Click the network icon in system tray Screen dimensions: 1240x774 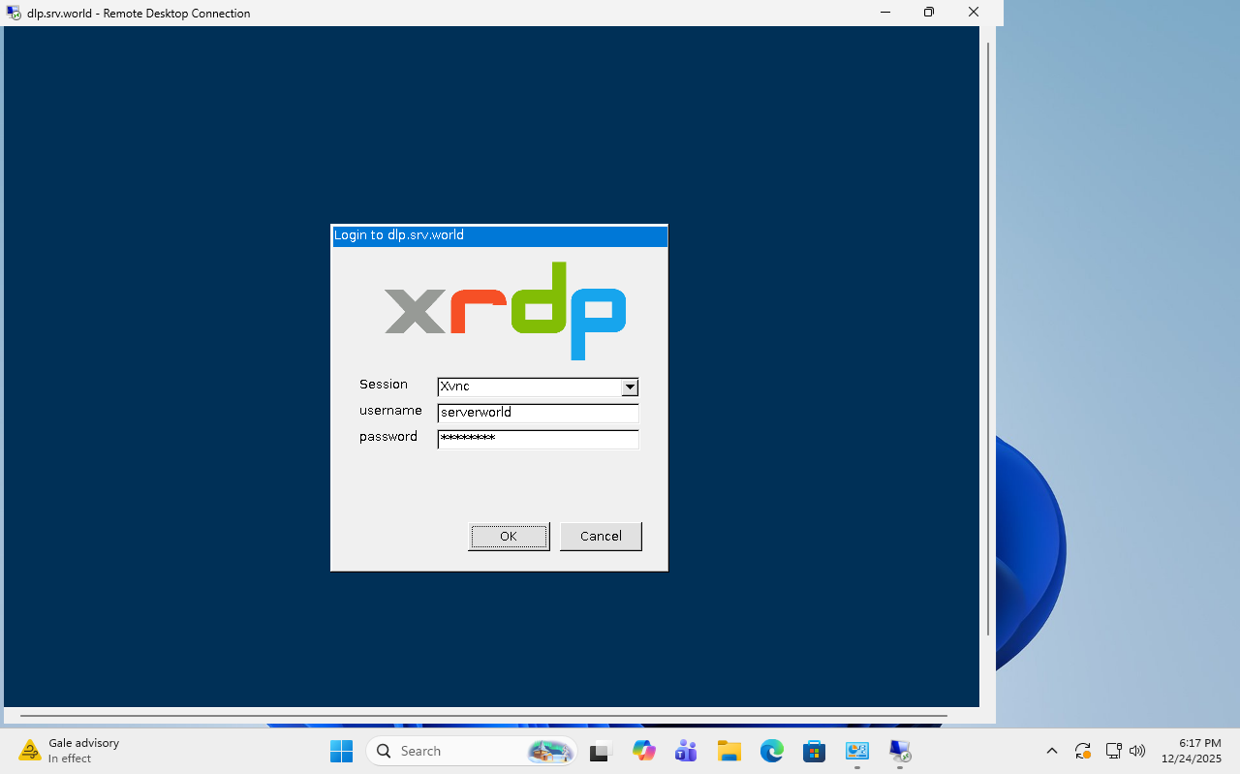point(1113,751)
